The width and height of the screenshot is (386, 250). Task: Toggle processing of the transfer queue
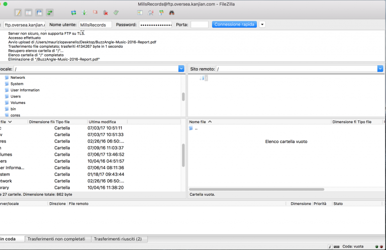84,13
